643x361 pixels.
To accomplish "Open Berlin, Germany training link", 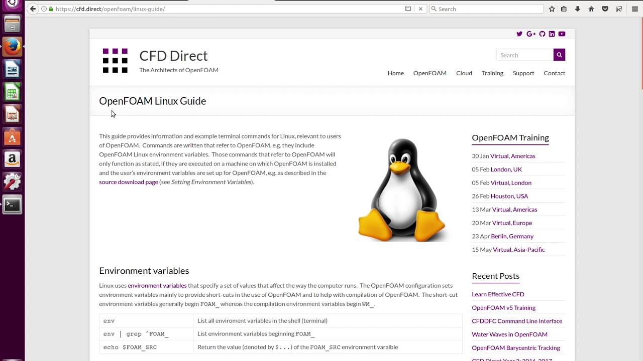I will point(512,236).
